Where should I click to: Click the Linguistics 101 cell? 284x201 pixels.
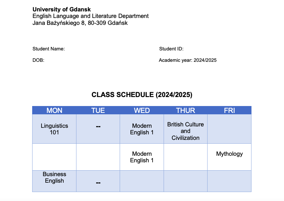pyautogui.click(x=54, y=129)
